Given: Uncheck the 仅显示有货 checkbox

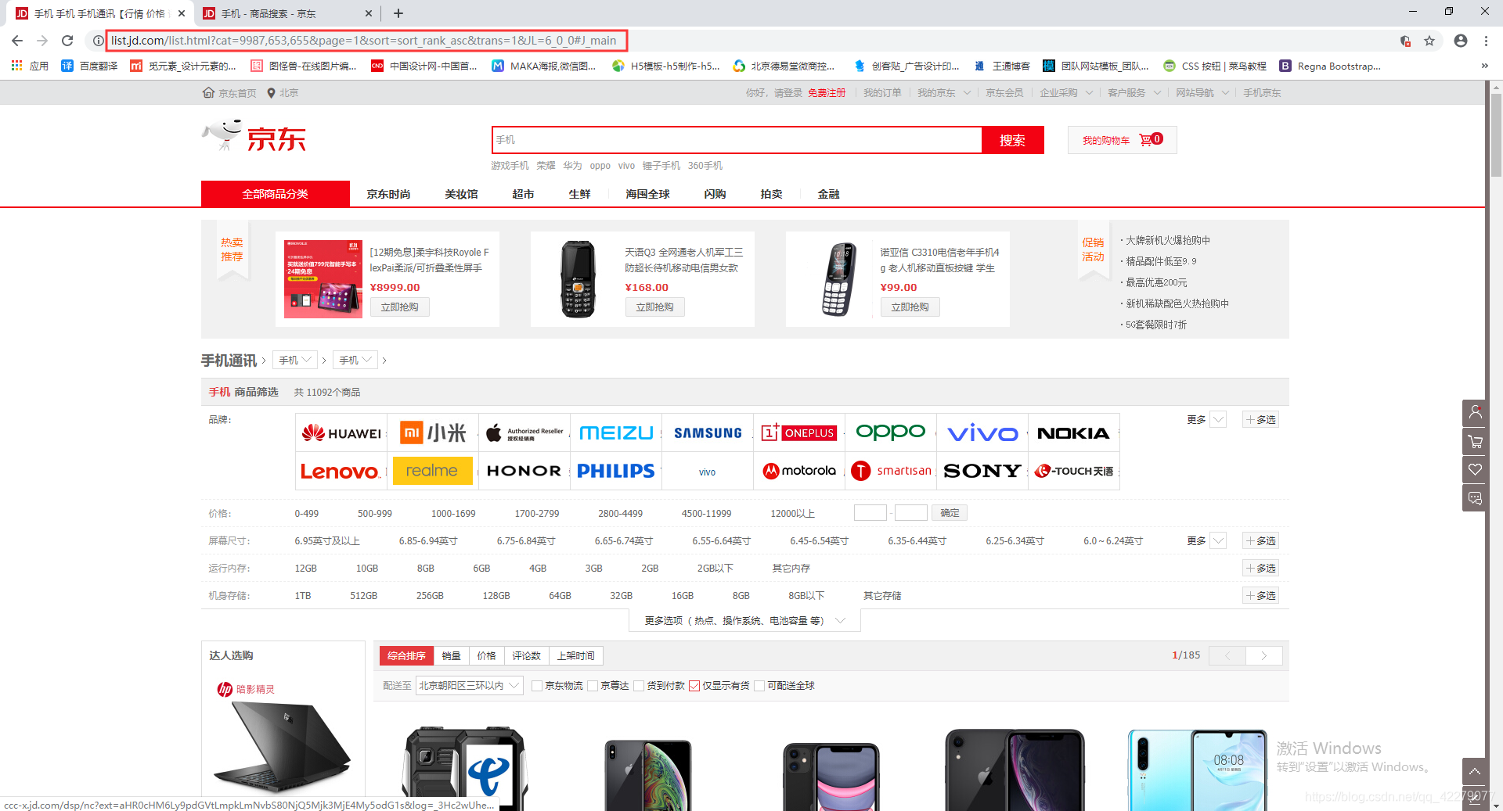Looking at the screenshot, I should tap(694, 686).
